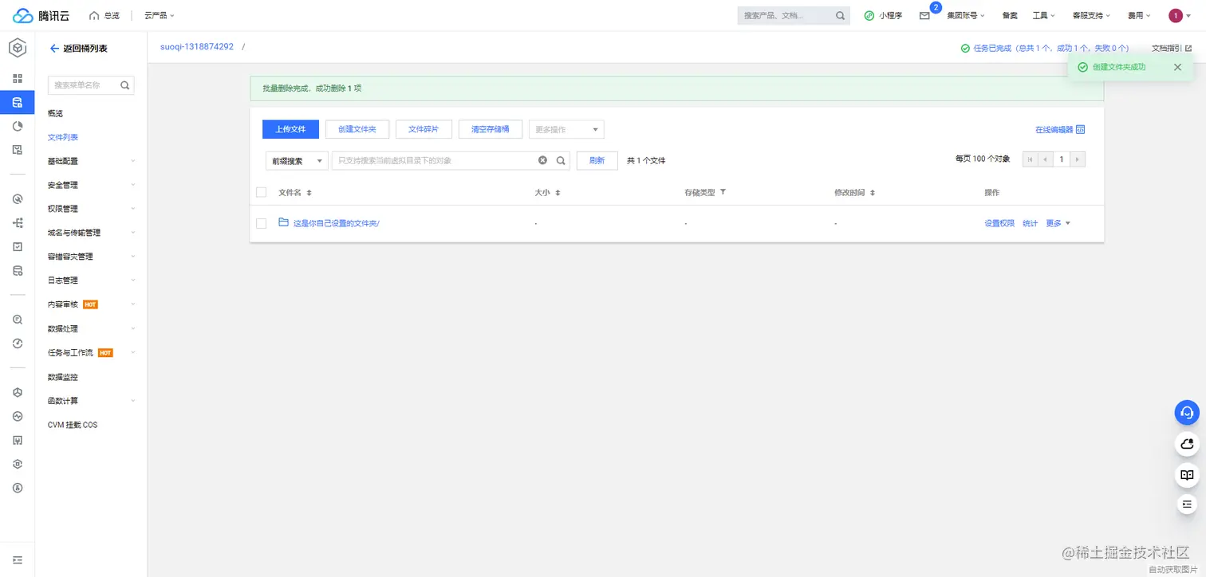Open the CVM 挂载 COS item

(x=73, y=425)
